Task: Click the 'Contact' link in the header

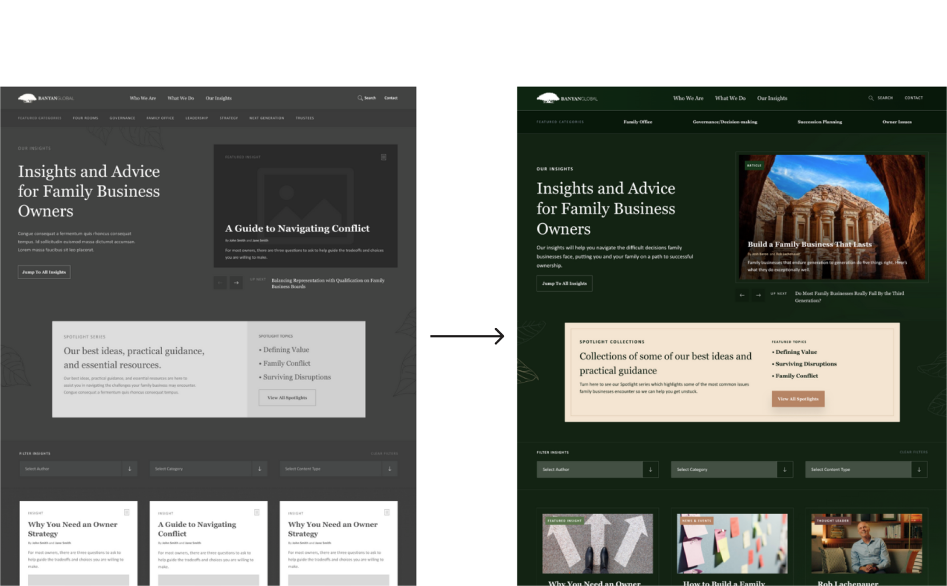Action: click(x=913, y=98)
